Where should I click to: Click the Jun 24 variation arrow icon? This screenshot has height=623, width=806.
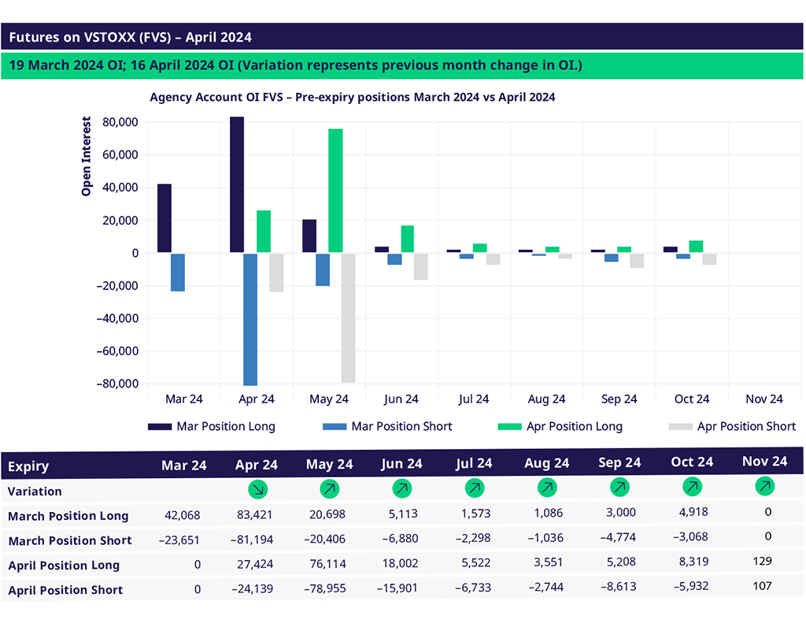point(402,489)
